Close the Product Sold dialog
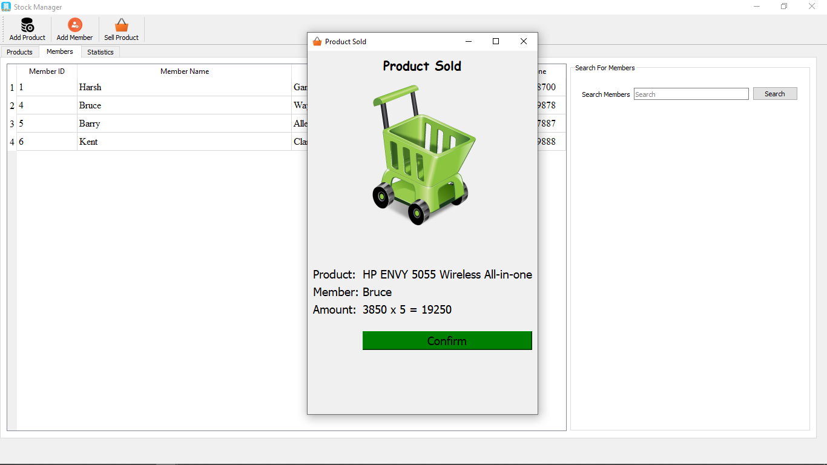827x465 pixels. (x=524, y=41)
